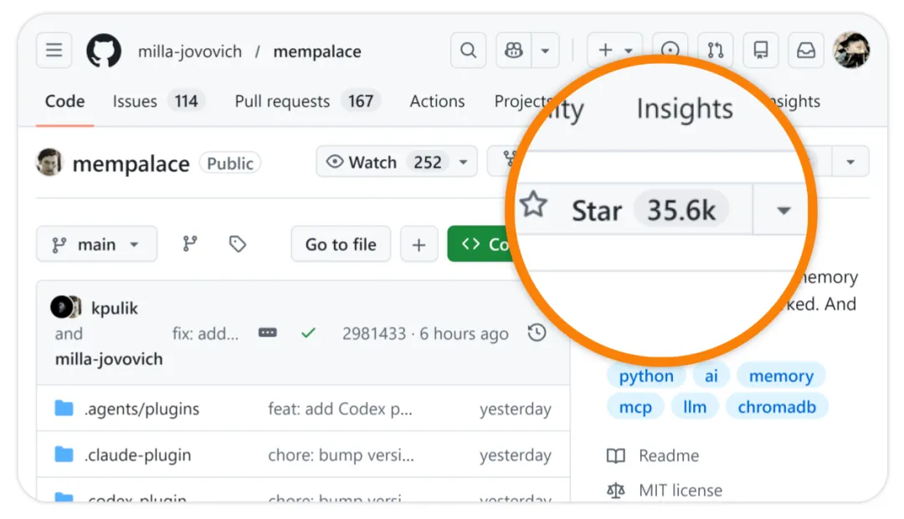Click the kpulik commit author avatars
The image size is (904, 519).
pos(66,306)
